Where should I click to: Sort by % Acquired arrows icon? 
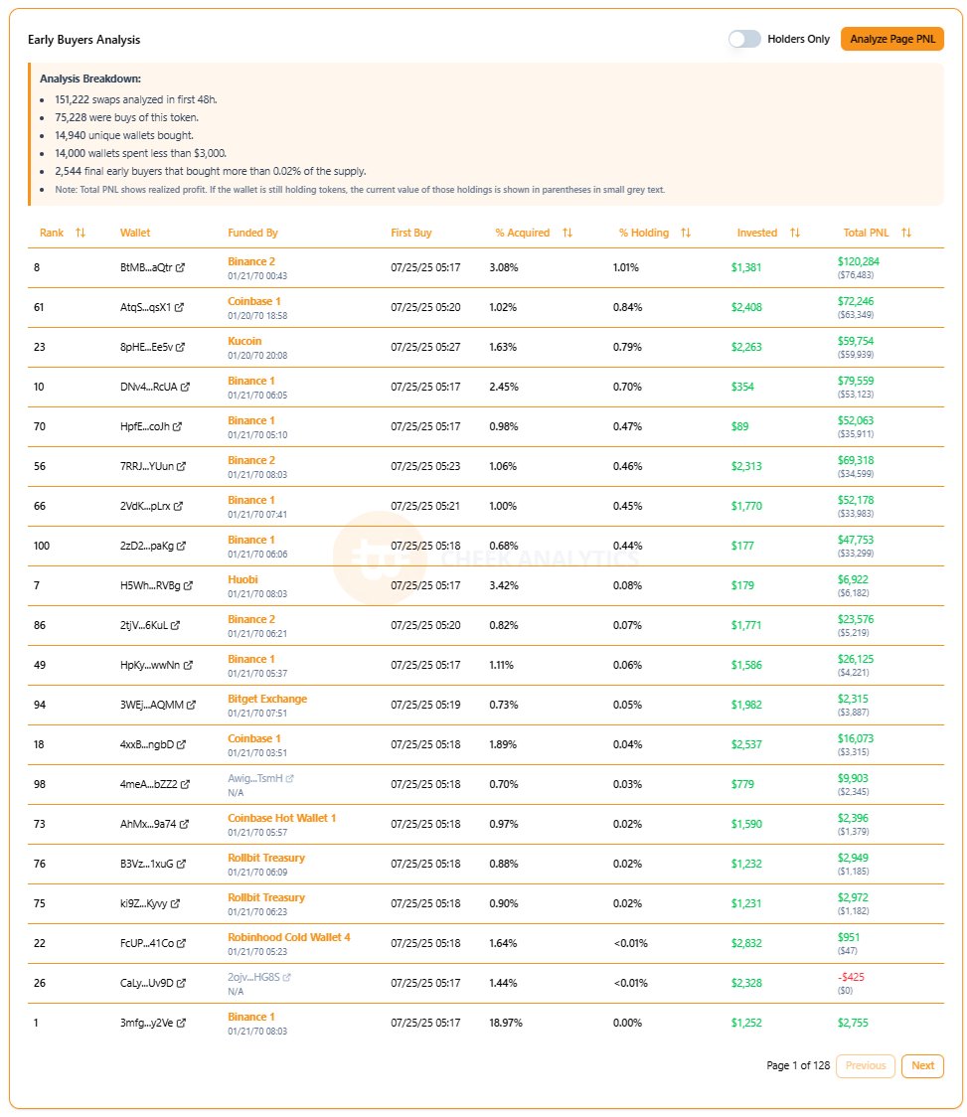567,233
